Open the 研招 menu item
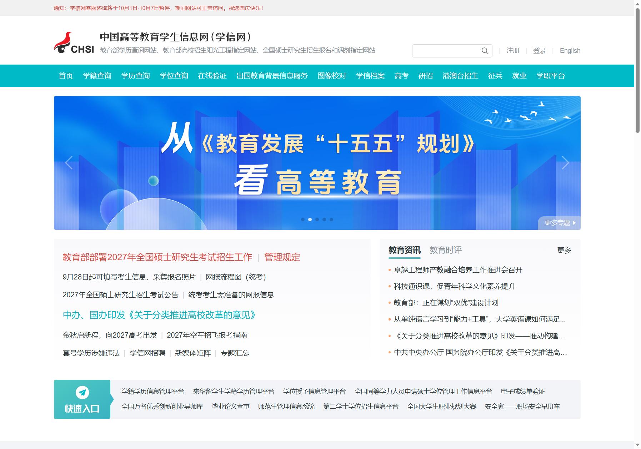 pos(425,76)
